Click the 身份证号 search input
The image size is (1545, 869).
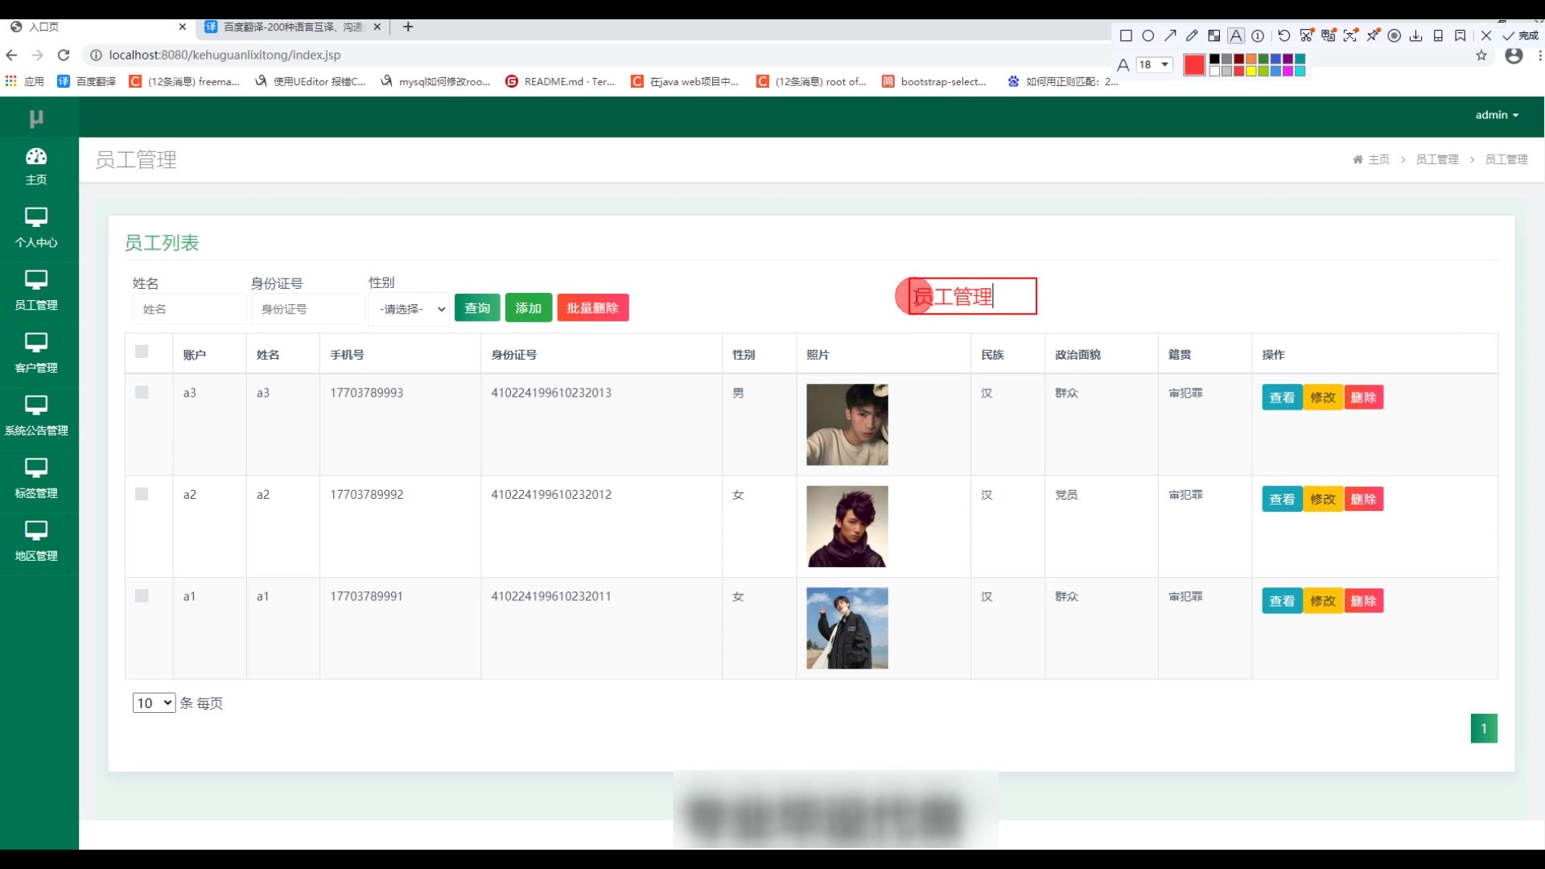click(x=307, y=309)
